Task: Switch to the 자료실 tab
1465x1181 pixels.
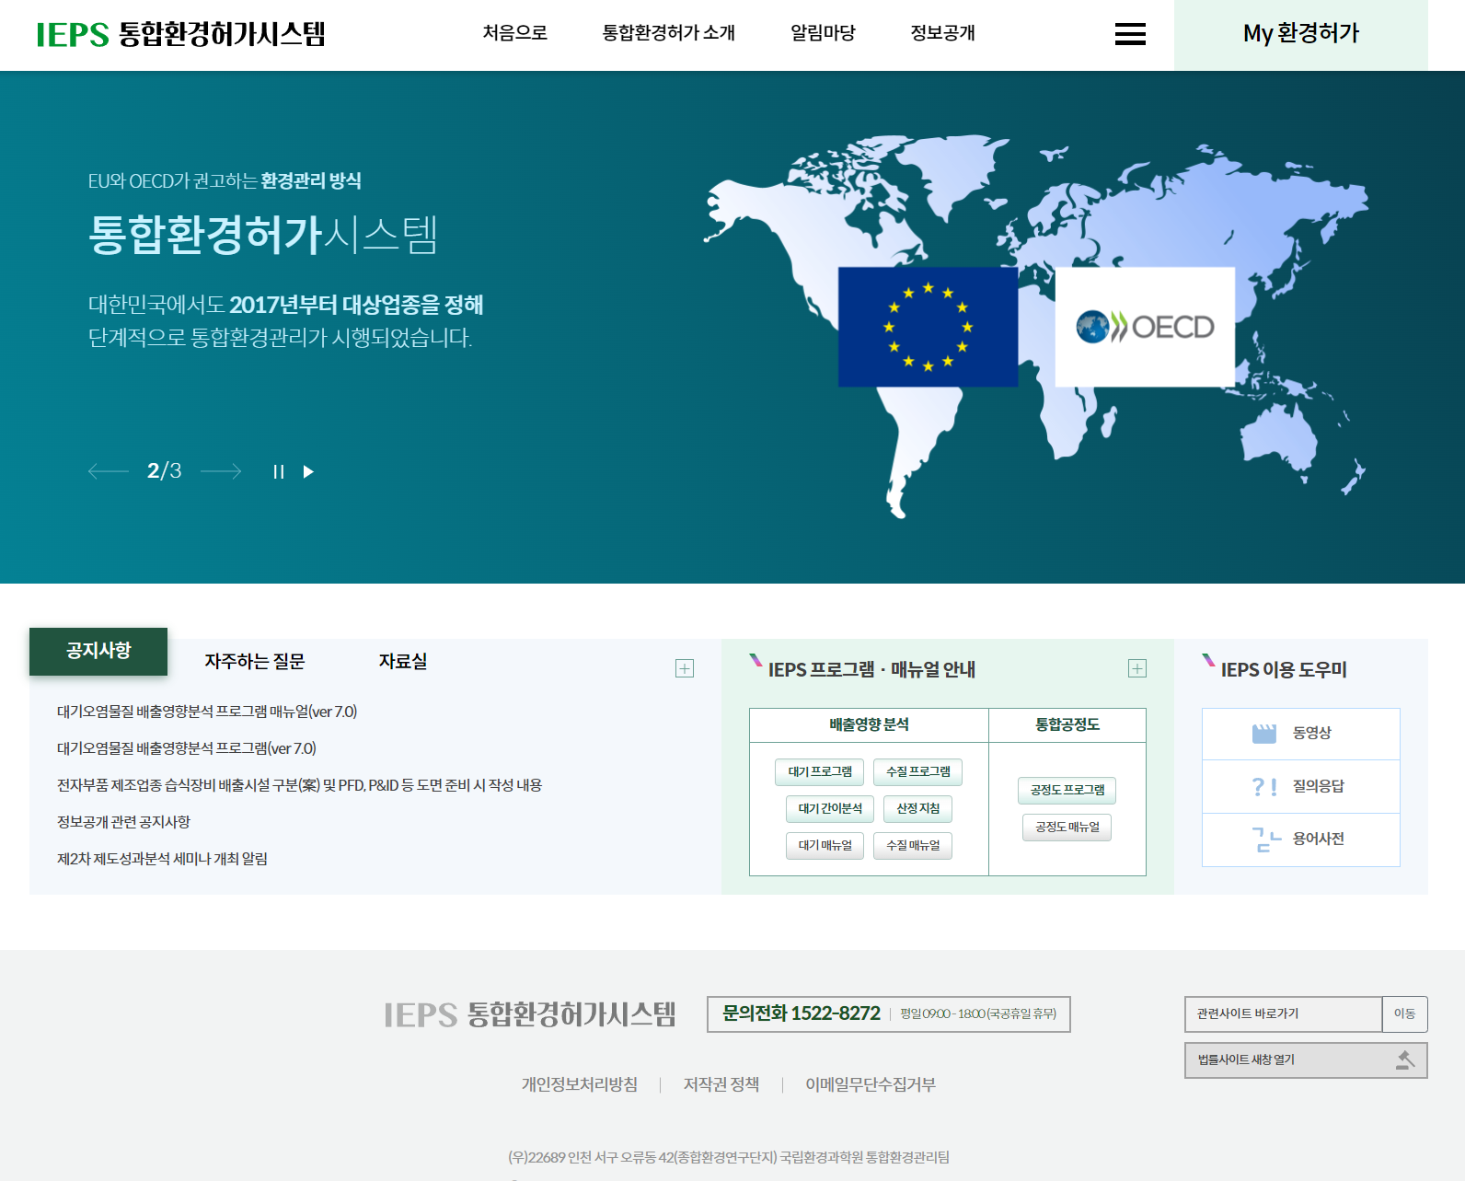Action: click(403, 662)
